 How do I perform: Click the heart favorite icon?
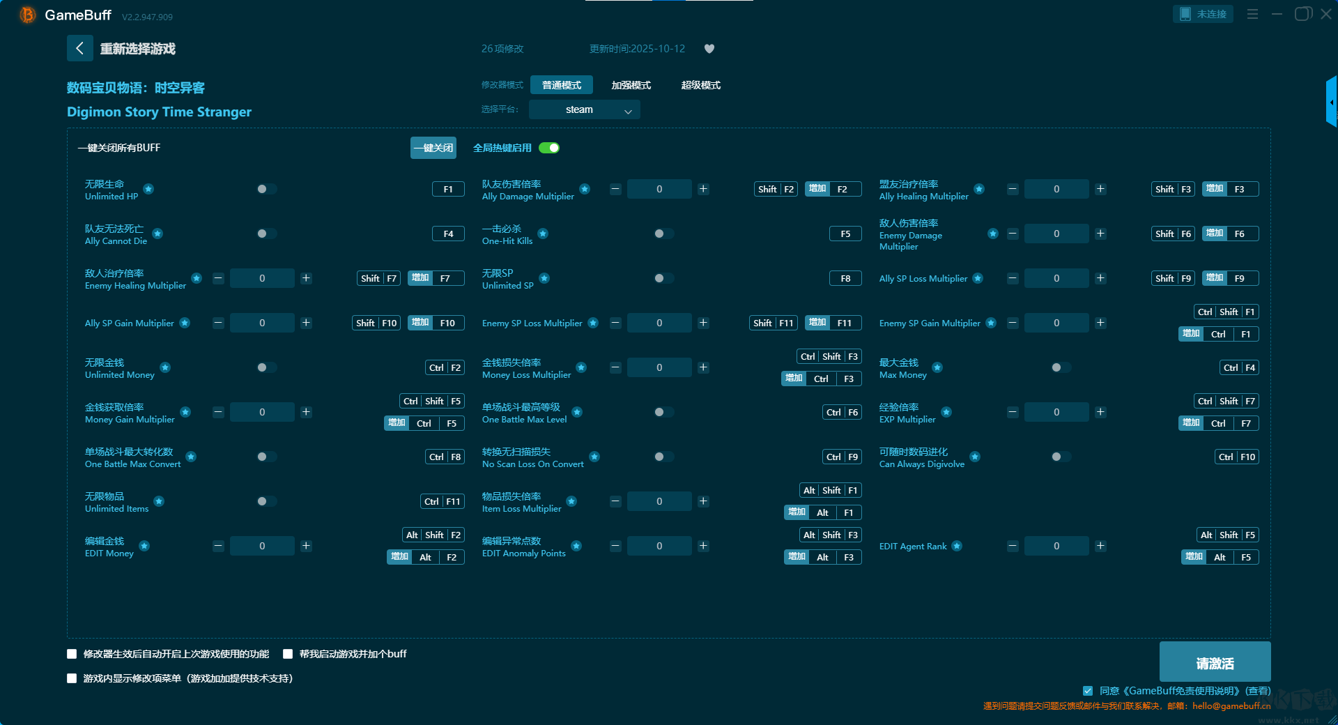click(x=709, y=49)
